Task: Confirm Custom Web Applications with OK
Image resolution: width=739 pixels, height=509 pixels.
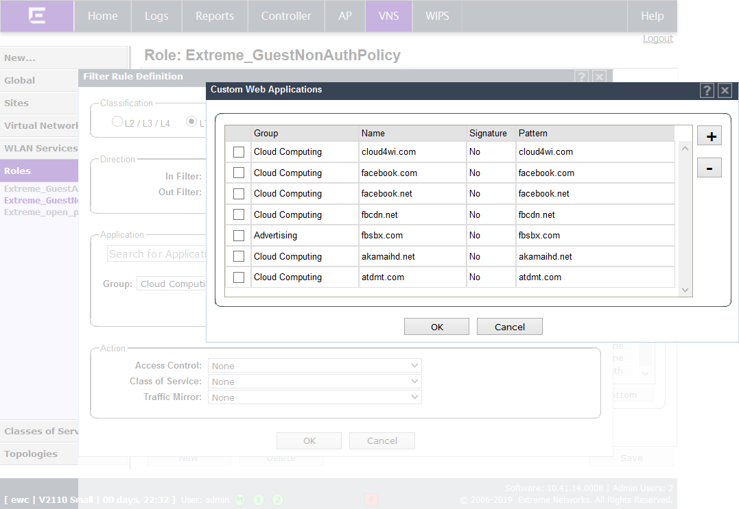Action: tap(436, 327)
